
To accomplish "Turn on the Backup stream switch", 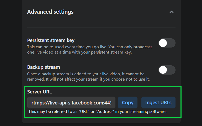I will pyautogui.click(x=167, y=70).
